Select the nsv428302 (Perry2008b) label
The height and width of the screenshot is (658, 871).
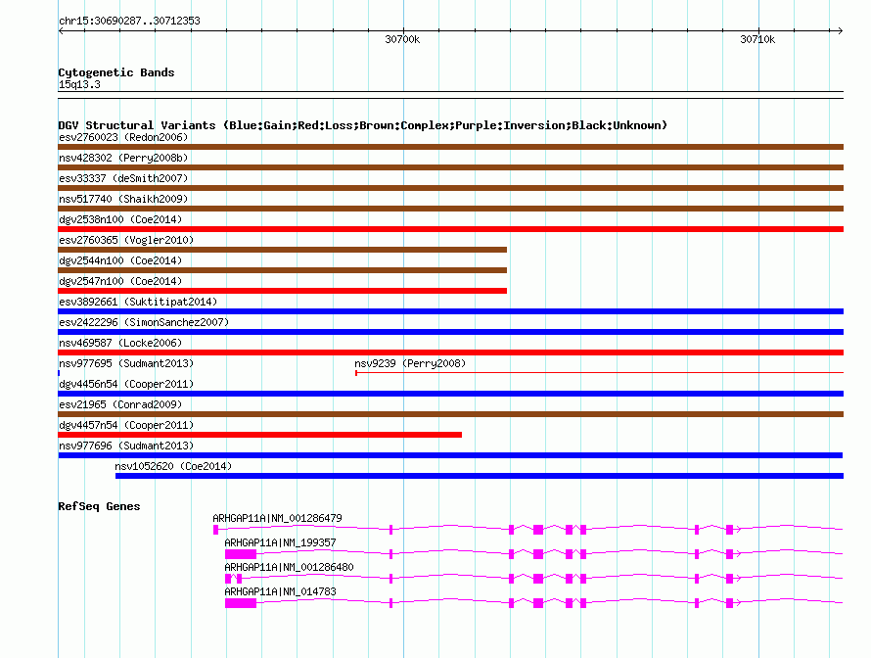(x=123, y=158)
